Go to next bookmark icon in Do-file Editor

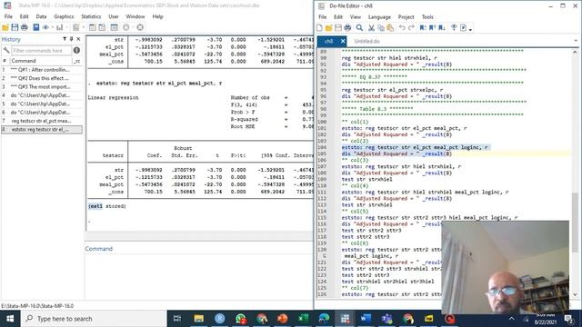[x=442, y=28]
